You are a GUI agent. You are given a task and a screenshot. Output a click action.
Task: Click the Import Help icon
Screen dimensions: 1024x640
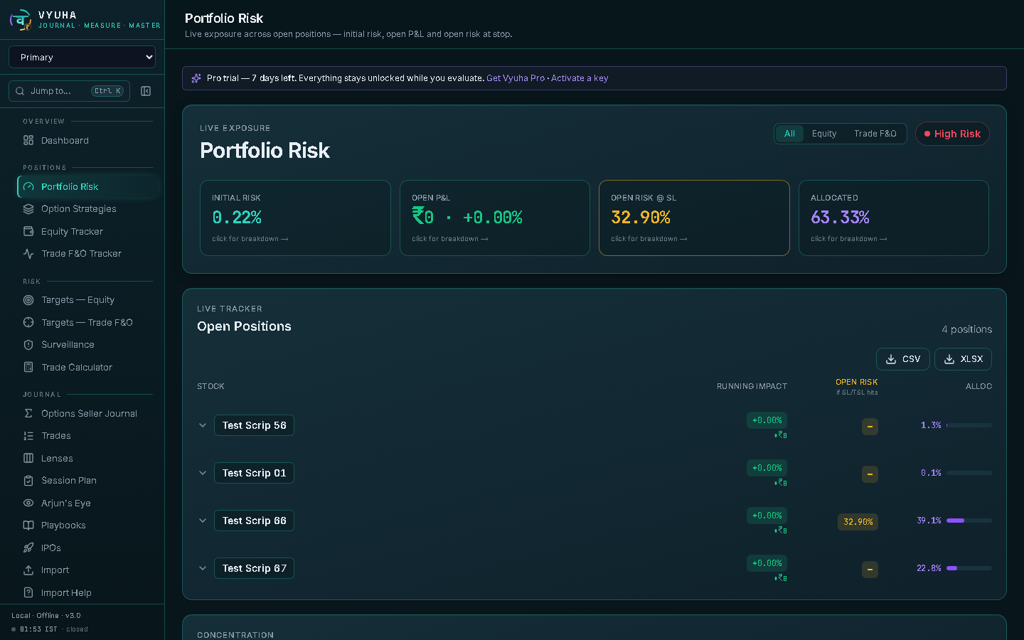tap(28, 592)
